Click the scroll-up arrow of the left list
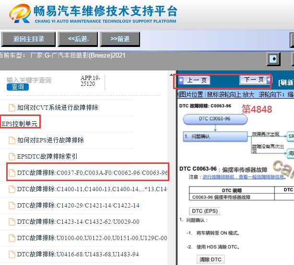 click(x=171, y=75)
